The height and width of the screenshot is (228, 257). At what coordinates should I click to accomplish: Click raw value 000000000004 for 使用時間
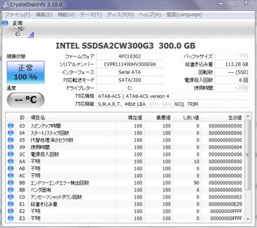click(225, 147)
